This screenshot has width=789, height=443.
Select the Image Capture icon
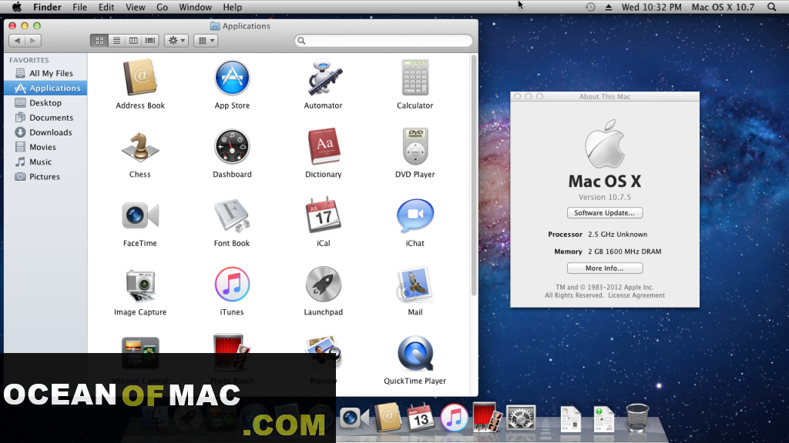coord(140,285)
